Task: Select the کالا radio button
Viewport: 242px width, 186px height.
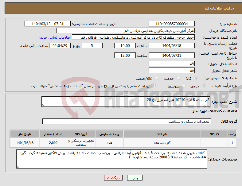Action: tap(196, 78)
